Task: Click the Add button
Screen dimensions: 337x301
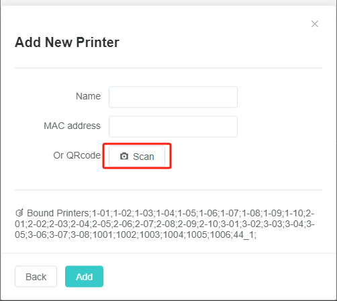Action: [x=84, y=276]
